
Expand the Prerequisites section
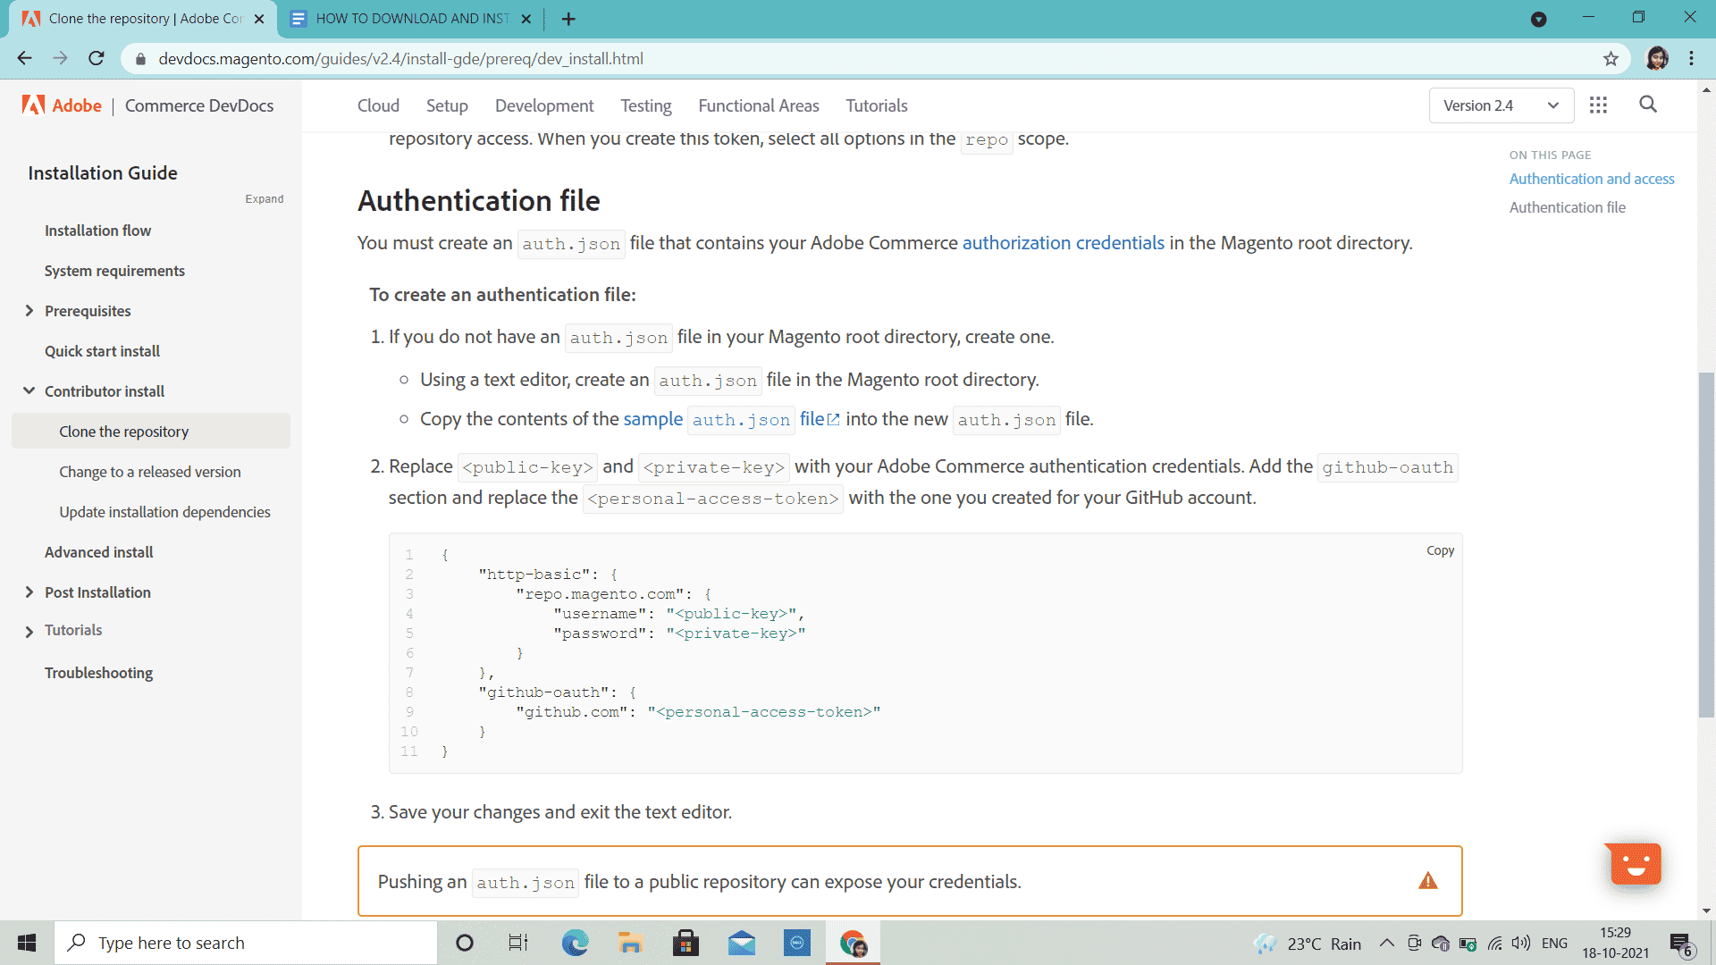(x=29, y=311)
